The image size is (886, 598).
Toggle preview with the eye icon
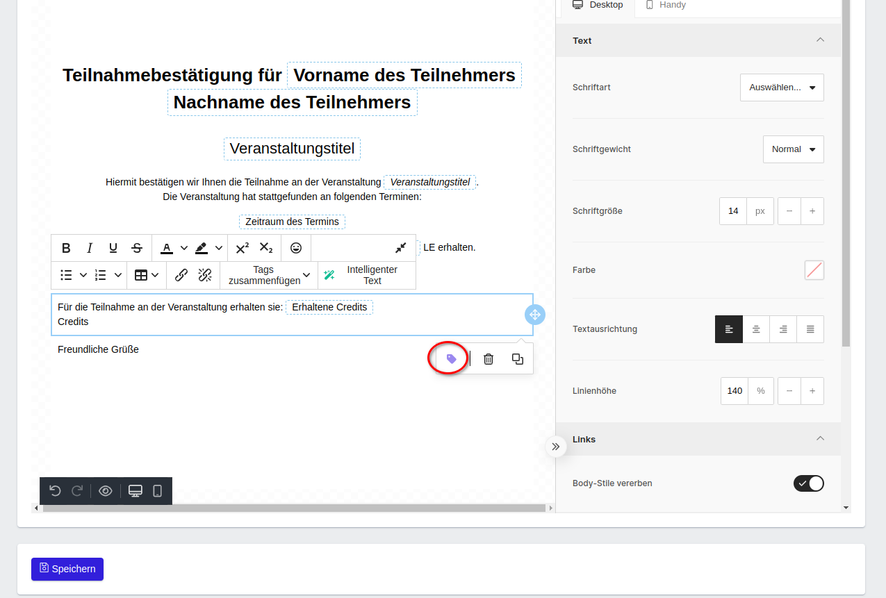106,491
